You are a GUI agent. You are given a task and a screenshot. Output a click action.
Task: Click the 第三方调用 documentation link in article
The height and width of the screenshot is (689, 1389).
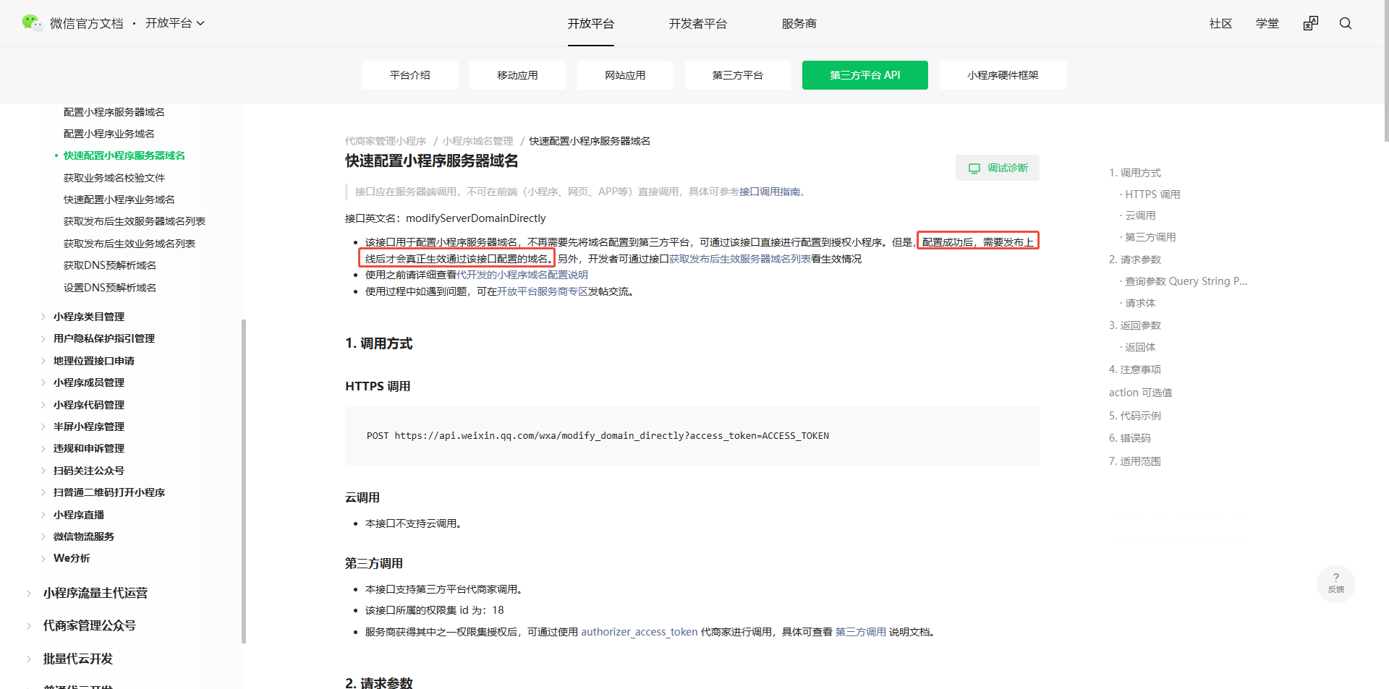coord(861,632)
